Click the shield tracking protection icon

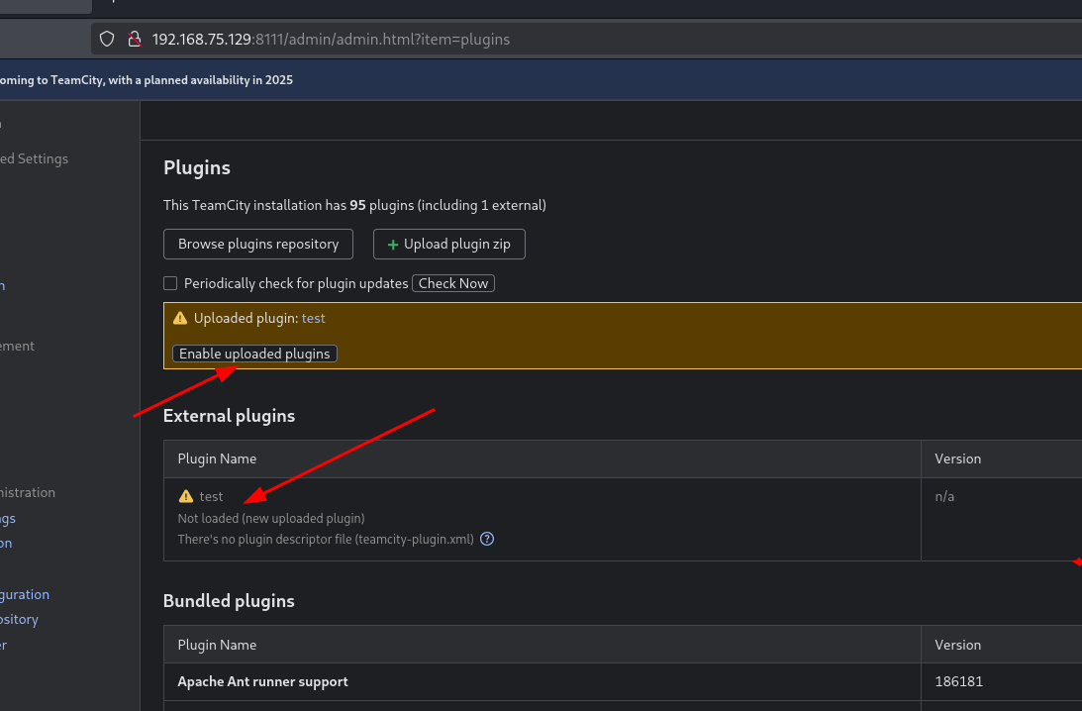coord(107,39)
